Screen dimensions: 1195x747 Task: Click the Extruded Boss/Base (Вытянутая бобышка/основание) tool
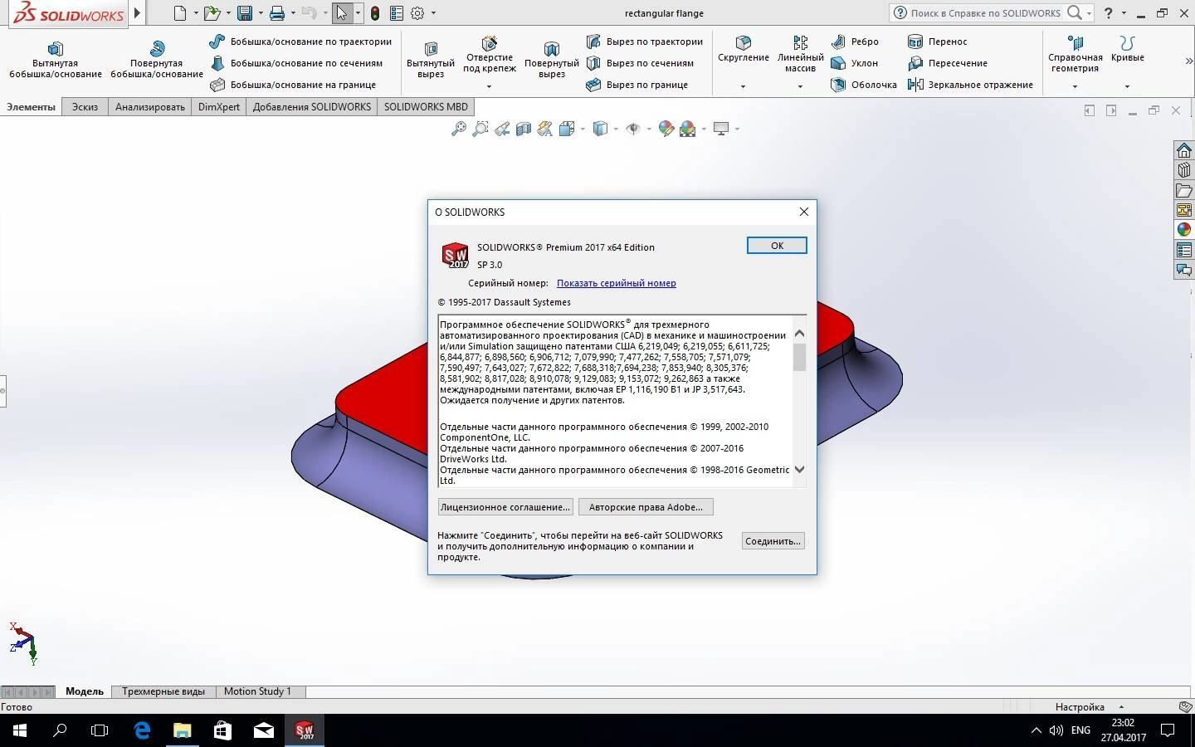56,61
